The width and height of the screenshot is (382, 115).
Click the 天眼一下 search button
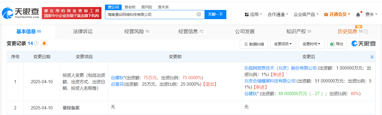(x=215, y=15)
